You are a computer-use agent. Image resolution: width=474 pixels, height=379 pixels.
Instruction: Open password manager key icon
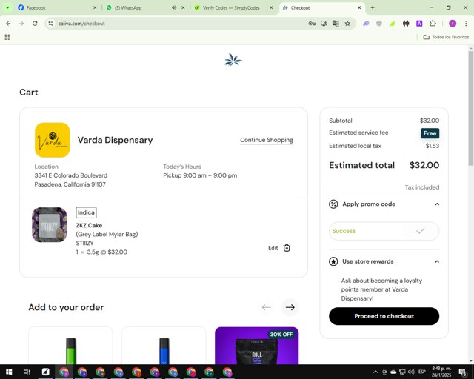coord(312,23)
